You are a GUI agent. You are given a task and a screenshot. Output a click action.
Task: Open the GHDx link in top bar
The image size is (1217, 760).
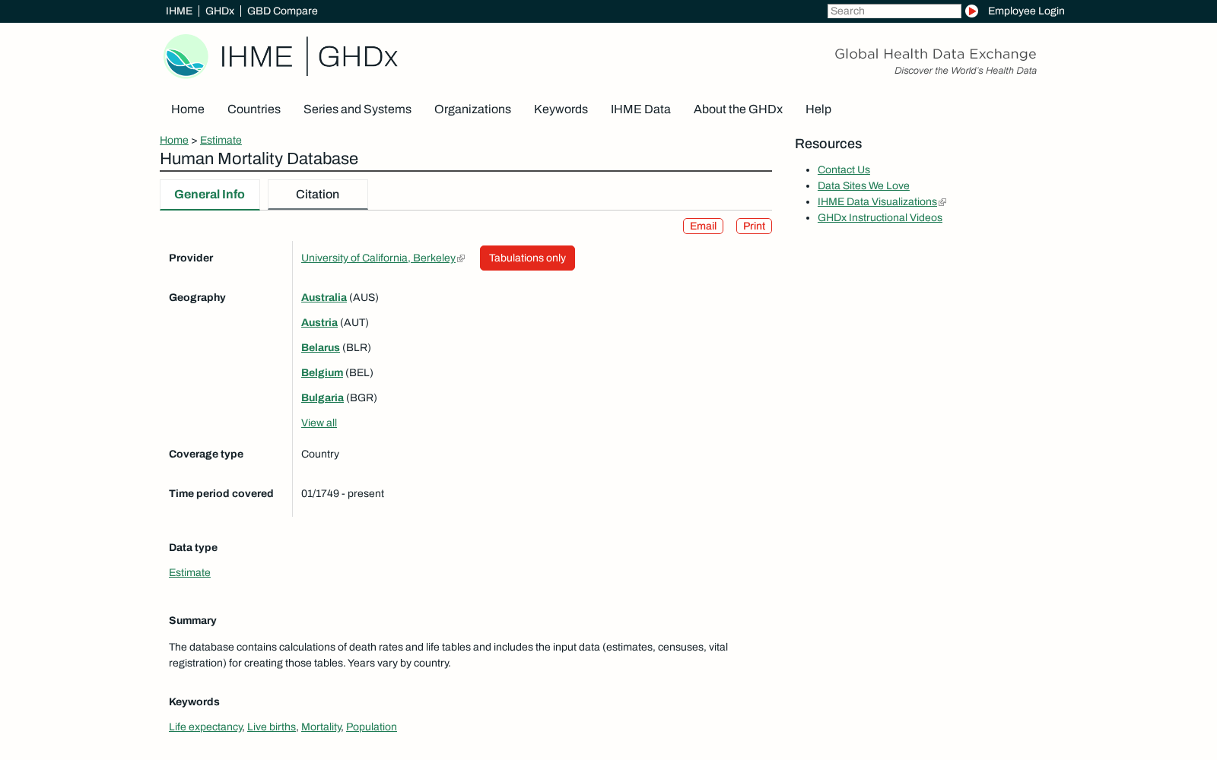[x=220, y=11]
